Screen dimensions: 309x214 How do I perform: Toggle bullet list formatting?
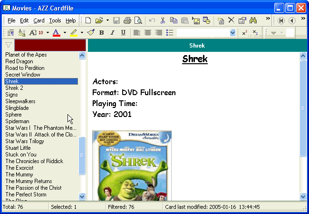tap(170, 32)
